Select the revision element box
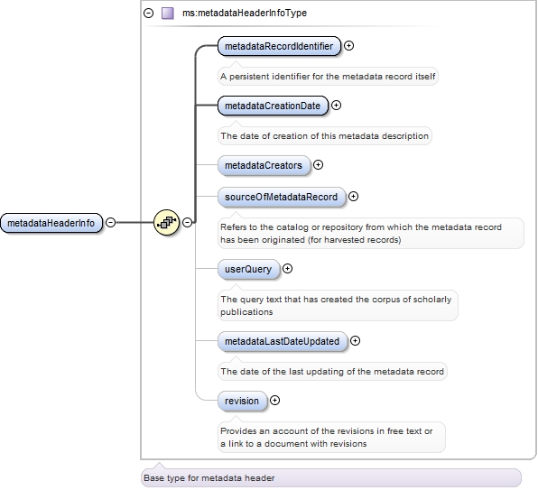The width and height of the screenshot is (538, 490). [242, 401]
